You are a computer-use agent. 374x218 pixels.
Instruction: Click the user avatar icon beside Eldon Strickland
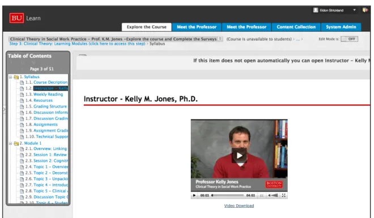coord(316,10)
